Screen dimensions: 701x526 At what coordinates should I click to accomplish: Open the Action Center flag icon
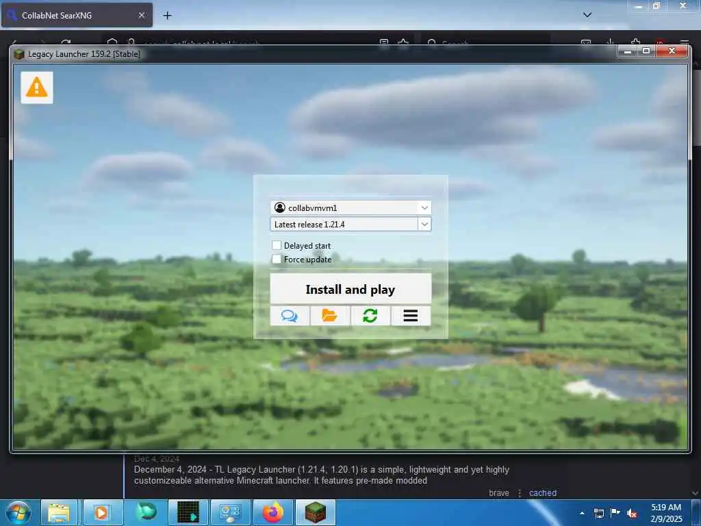pos(615,513)
